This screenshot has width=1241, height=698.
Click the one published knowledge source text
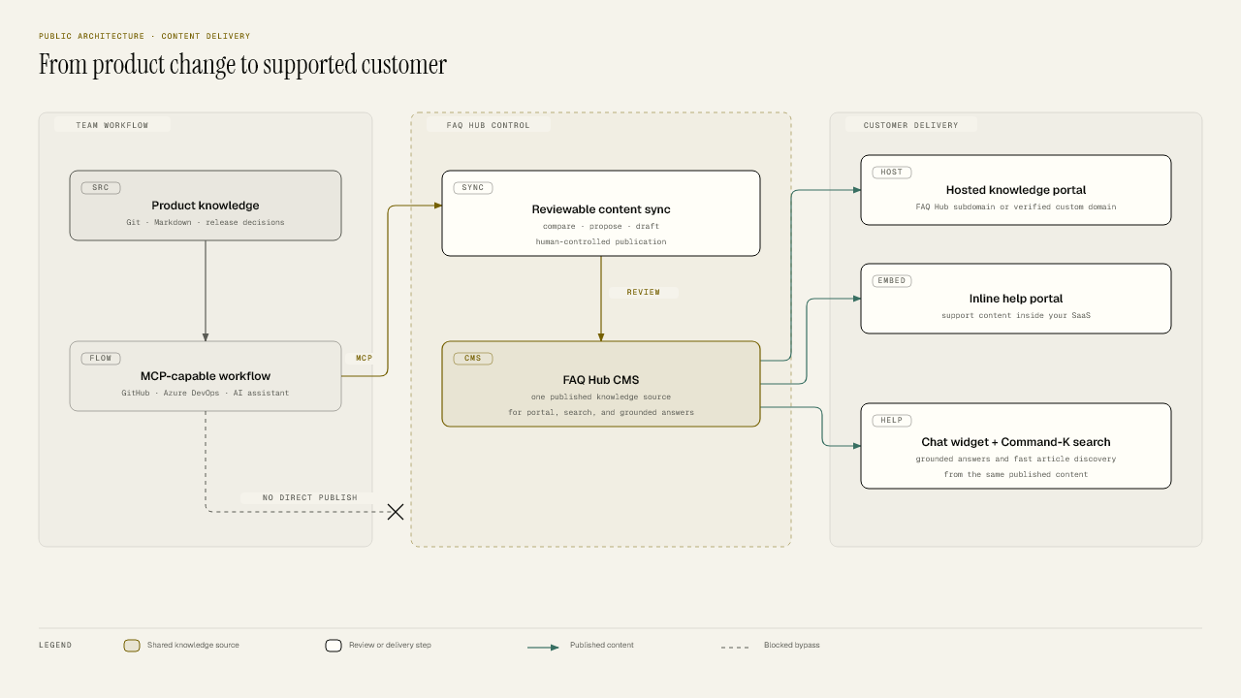point(601,397)
